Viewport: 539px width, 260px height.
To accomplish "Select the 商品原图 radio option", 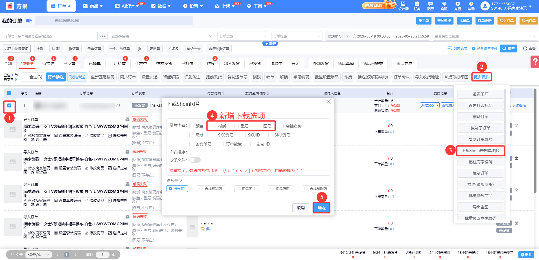I will 281,189.
